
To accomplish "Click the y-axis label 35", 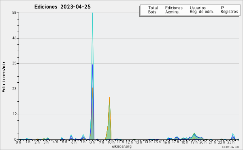I will coord(15,63).
